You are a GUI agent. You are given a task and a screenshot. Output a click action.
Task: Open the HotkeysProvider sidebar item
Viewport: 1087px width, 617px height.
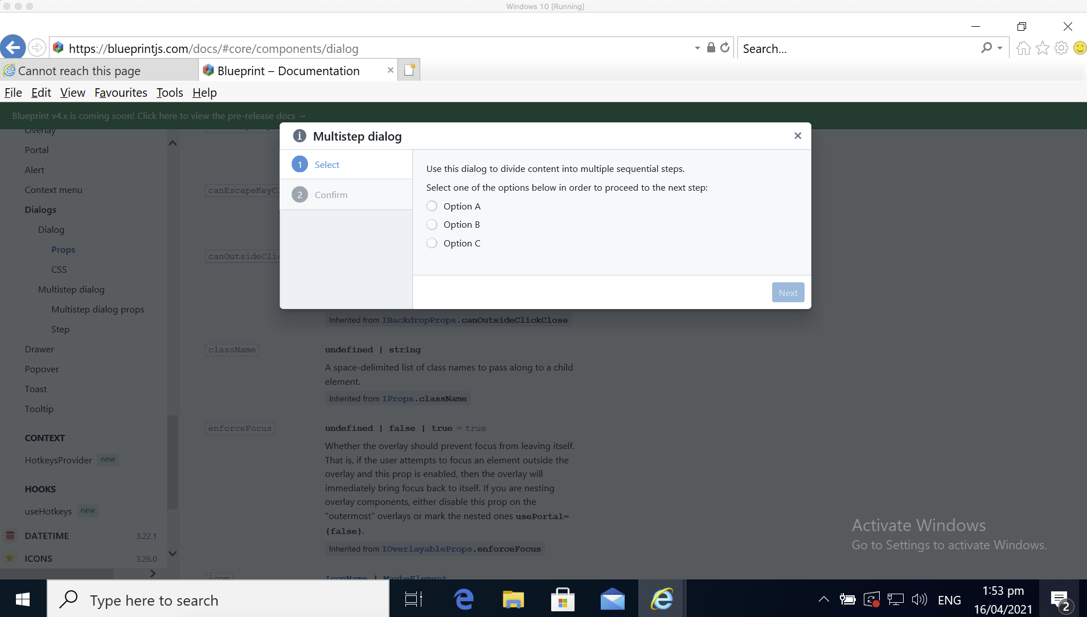pos(58,460)
